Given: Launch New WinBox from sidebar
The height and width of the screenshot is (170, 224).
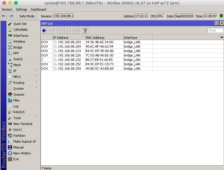Looking at the screenshot, I should click(x=24, y=153).
